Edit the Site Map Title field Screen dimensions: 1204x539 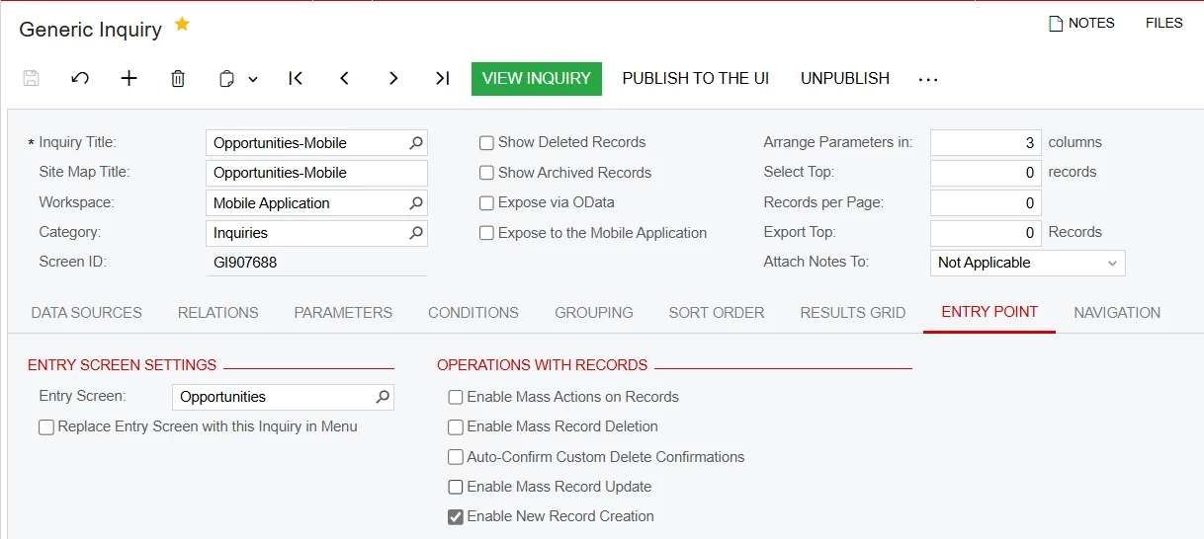[x=317, y=173]
